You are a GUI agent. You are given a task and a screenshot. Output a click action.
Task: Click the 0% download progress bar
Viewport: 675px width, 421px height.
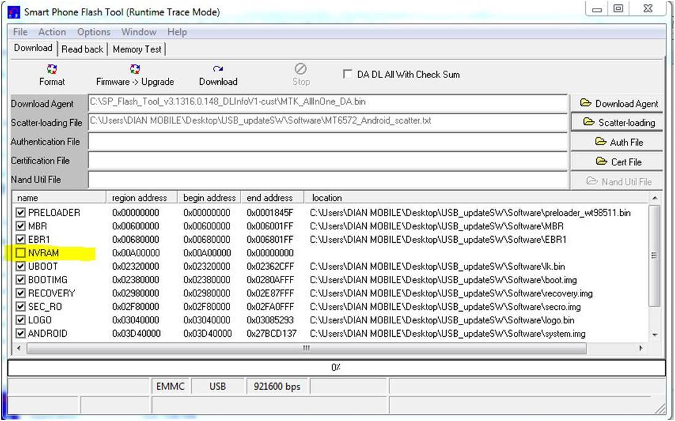point(336,368)
